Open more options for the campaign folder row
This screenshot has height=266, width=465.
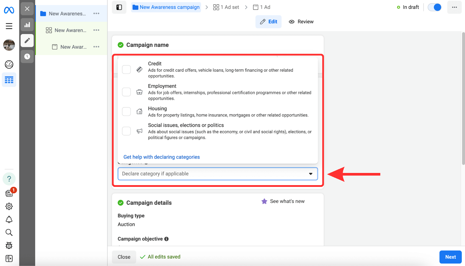point(96,14)
